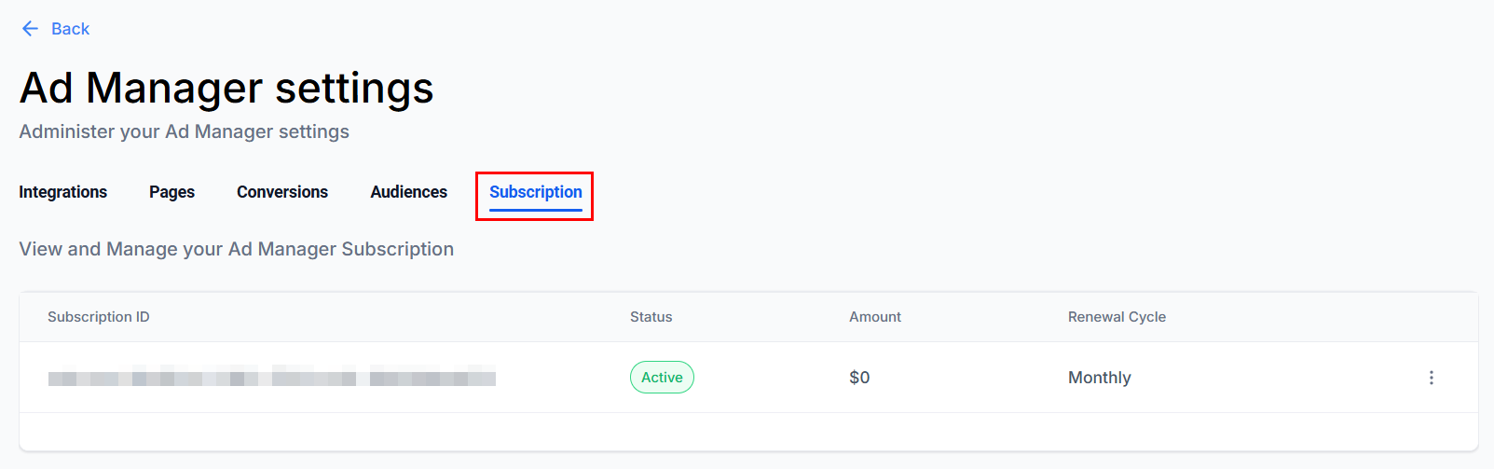Click the back arrow icon
This screenshot has height=469, width=1494.
pos(30,29)
